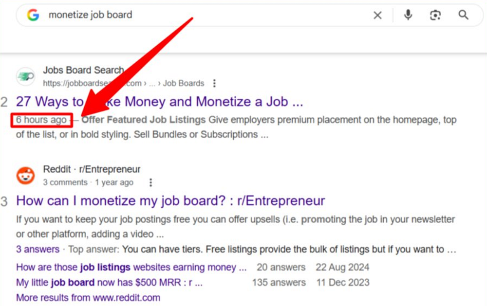Open three-dot menu for Jobs Board result
The height and width of the screenshot is (306, 487).
pyautogui.click(x=214, y=83)
